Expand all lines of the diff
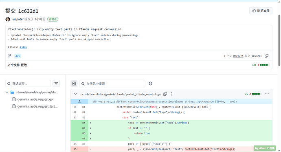This screenshot has width=281, height=152. [x=171, y=94]
